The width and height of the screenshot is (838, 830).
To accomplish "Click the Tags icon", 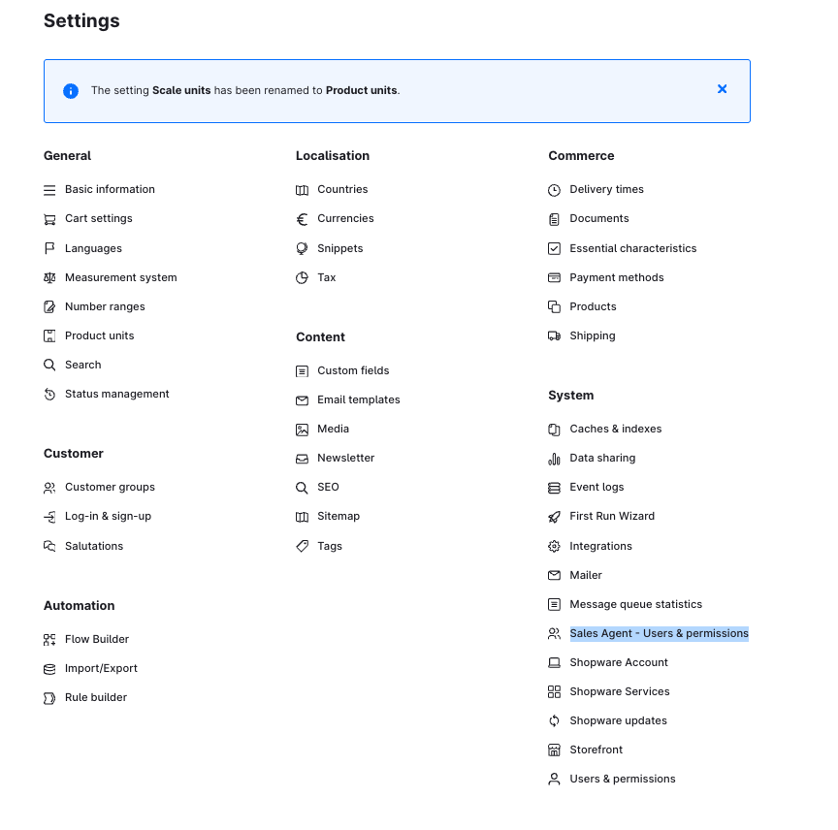I will point(302,547).
